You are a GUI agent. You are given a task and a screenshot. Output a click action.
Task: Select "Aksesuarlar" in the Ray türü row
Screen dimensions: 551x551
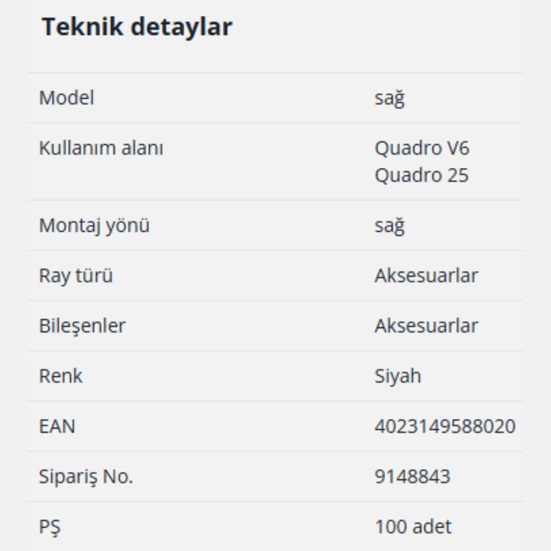tap(427, 275)
